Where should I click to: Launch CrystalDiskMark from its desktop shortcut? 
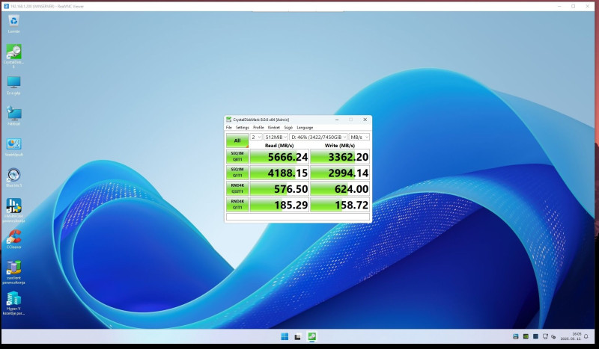pyautogui.click(x=13, y=56)
